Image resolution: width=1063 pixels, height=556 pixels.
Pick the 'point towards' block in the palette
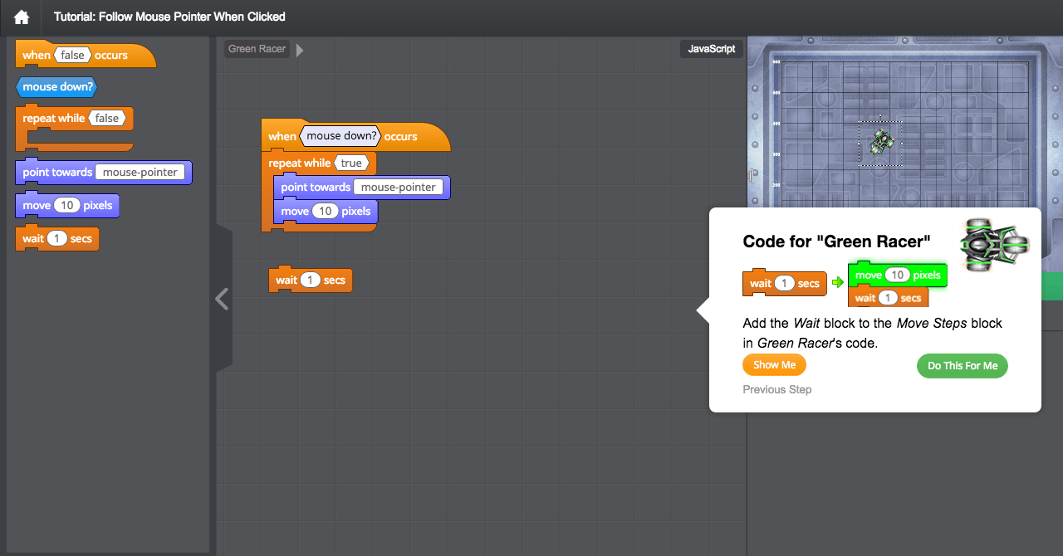[x=104, y=172]
